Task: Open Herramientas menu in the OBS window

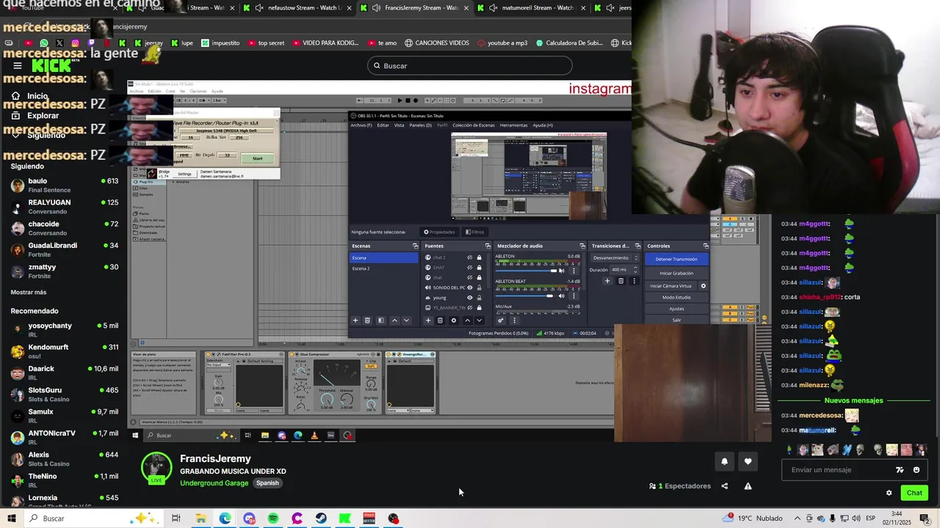Action: tap(513, 125)
